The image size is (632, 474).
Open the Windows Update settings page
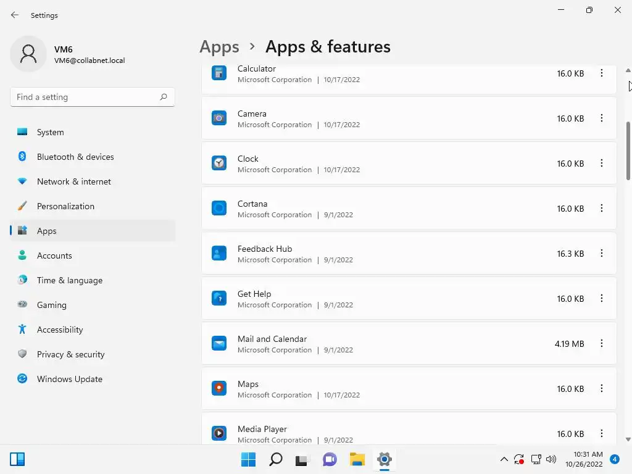point(69,379)
